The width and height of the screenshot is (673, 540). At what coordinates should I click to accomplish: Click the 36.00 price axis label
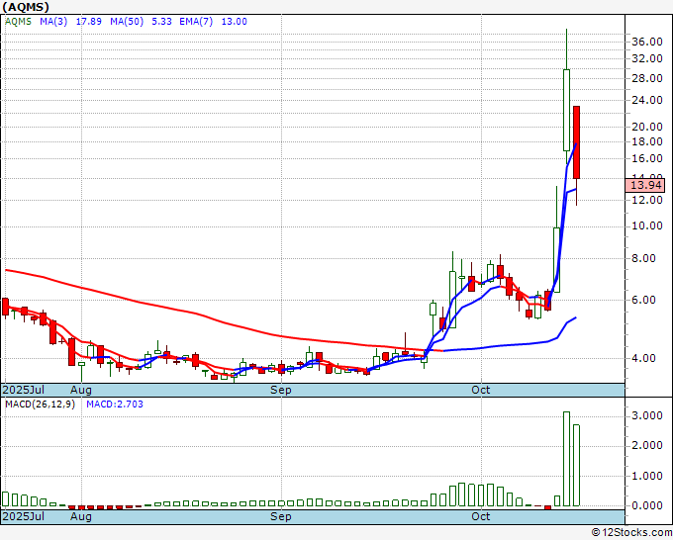pos(647,42)
